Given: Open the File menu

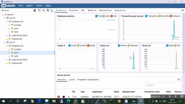Looking at the screenshot, I should click(21, 6).
